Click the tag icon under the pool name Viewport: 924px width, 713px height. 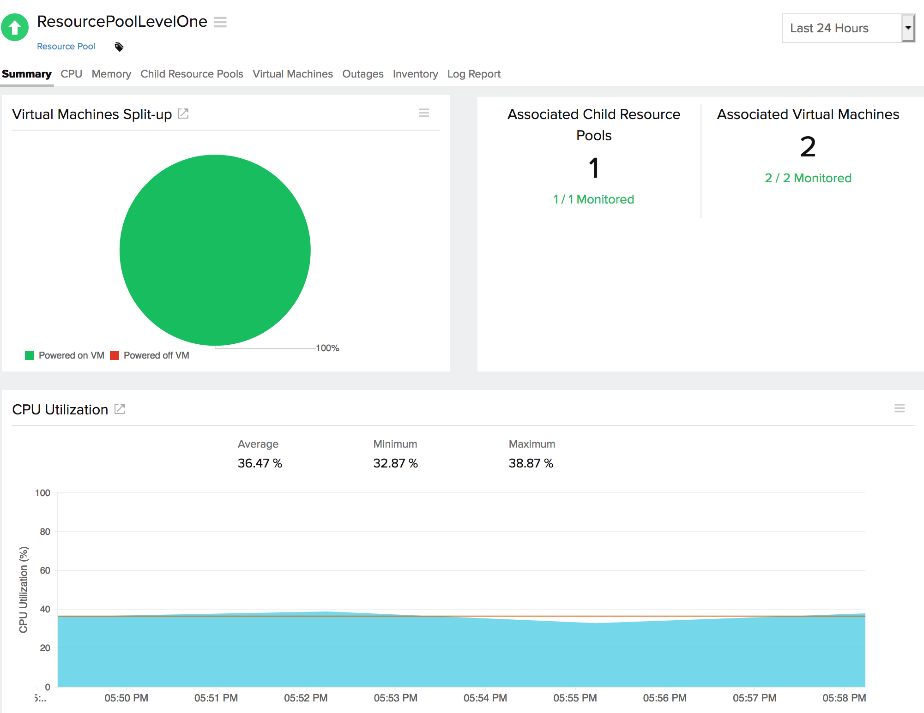pos(119,46)
